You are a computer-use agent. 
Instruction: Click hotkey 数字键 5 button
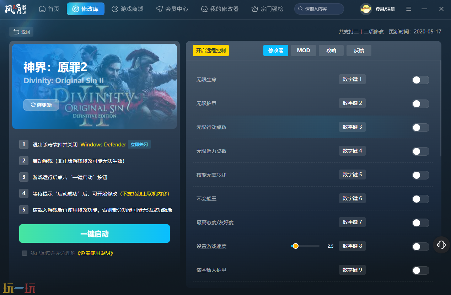352,175
